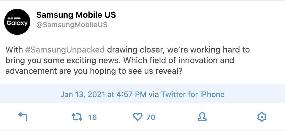The height and width of the screenshot is (131, 285).
Task: Click the Twitter for iPhone source link
Action: tap(193, 94)
